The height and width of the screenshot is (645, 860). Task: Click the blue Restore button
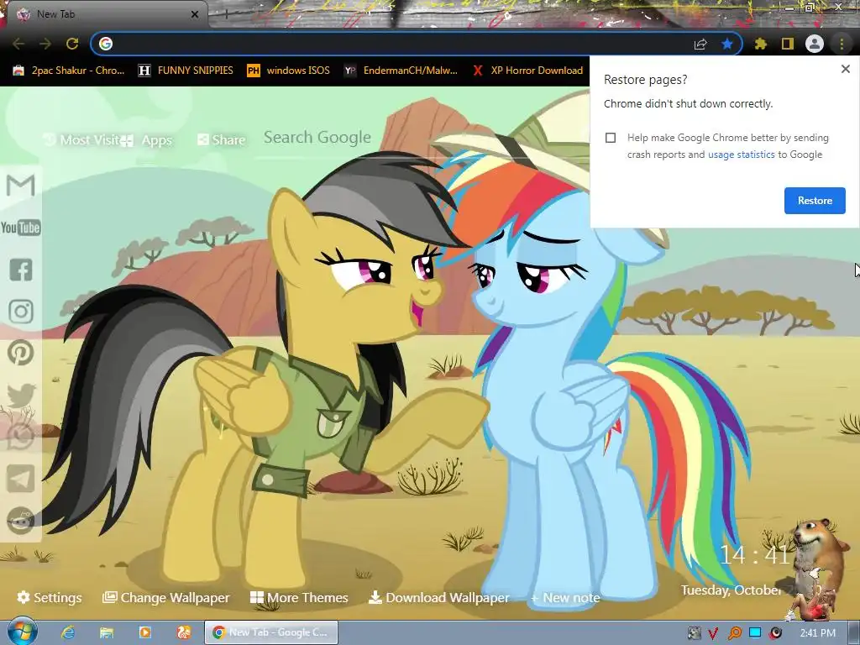pyautogui.click(x=815, y=201)
